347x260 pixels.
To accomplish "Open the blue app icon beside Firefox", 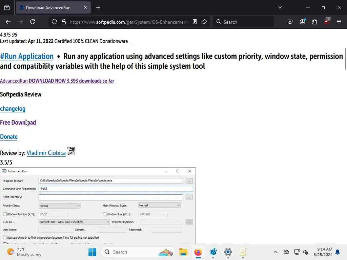I will point(213,252).
